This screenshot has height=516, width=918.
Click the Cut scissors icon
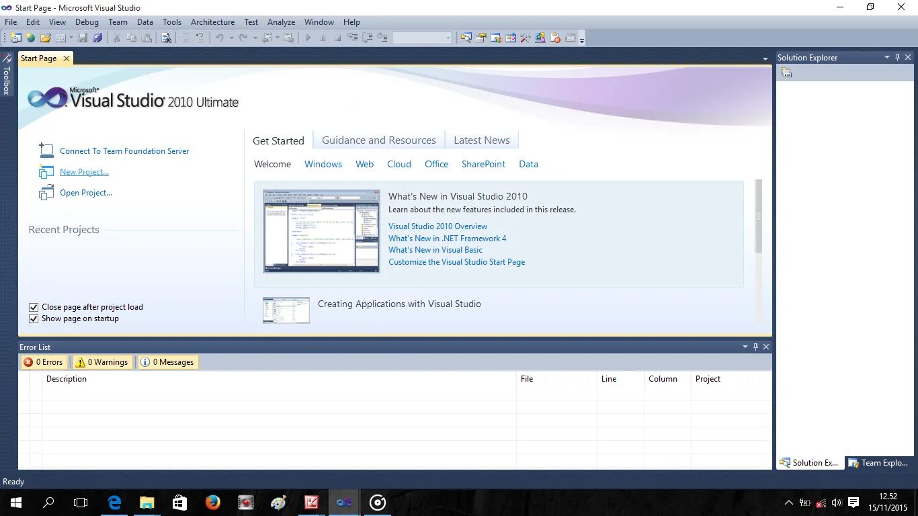116,38
